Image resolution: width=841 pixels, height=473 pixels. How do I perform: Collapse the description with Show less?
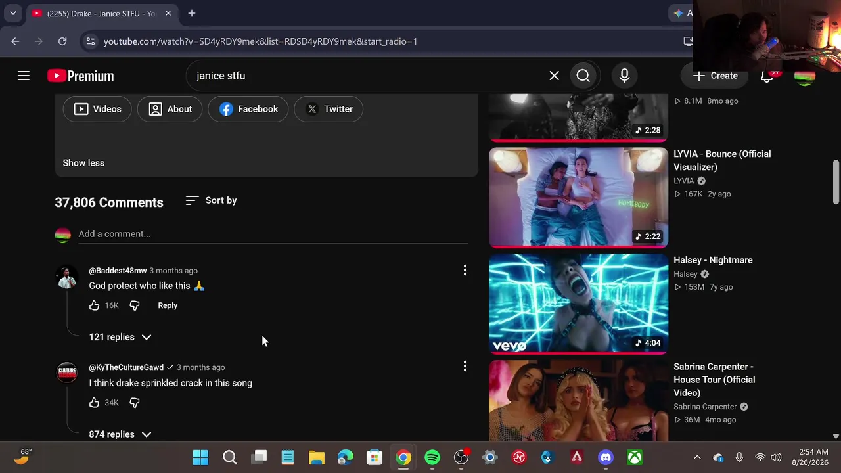click(83, 163)
